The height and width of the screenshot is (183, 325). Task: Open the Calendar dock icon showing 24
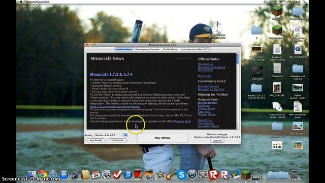[x=96, y=174]
